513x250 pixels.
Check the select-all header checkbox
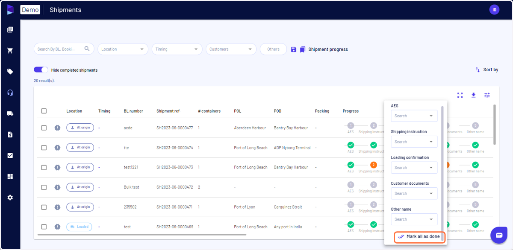44,111
